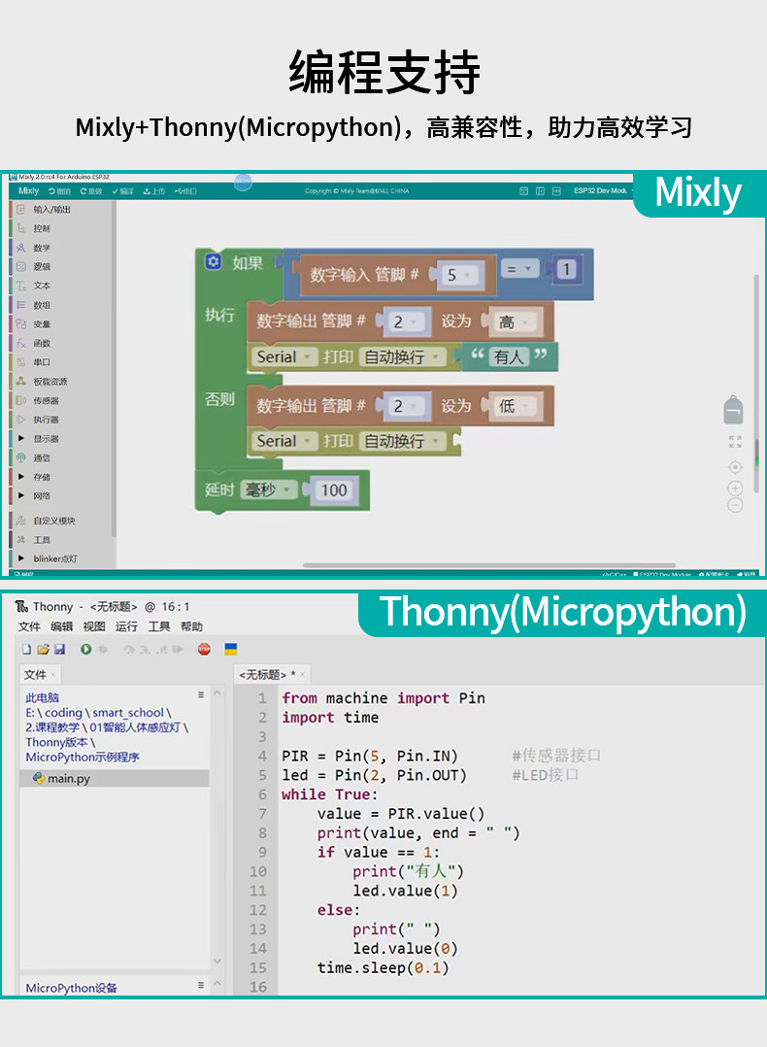Screen dimensions: 767x1047
Task: Open the Mixly workspace trash can
Action: coord(733,409)
